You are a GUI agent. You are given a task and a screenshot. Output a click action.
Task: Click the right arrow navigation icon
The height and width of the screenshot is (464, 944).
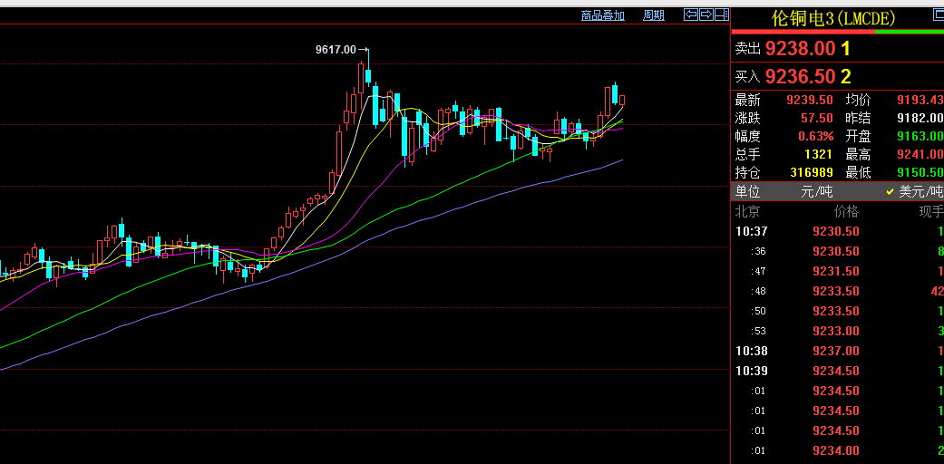pyautogui.click(x=706, y=14)
